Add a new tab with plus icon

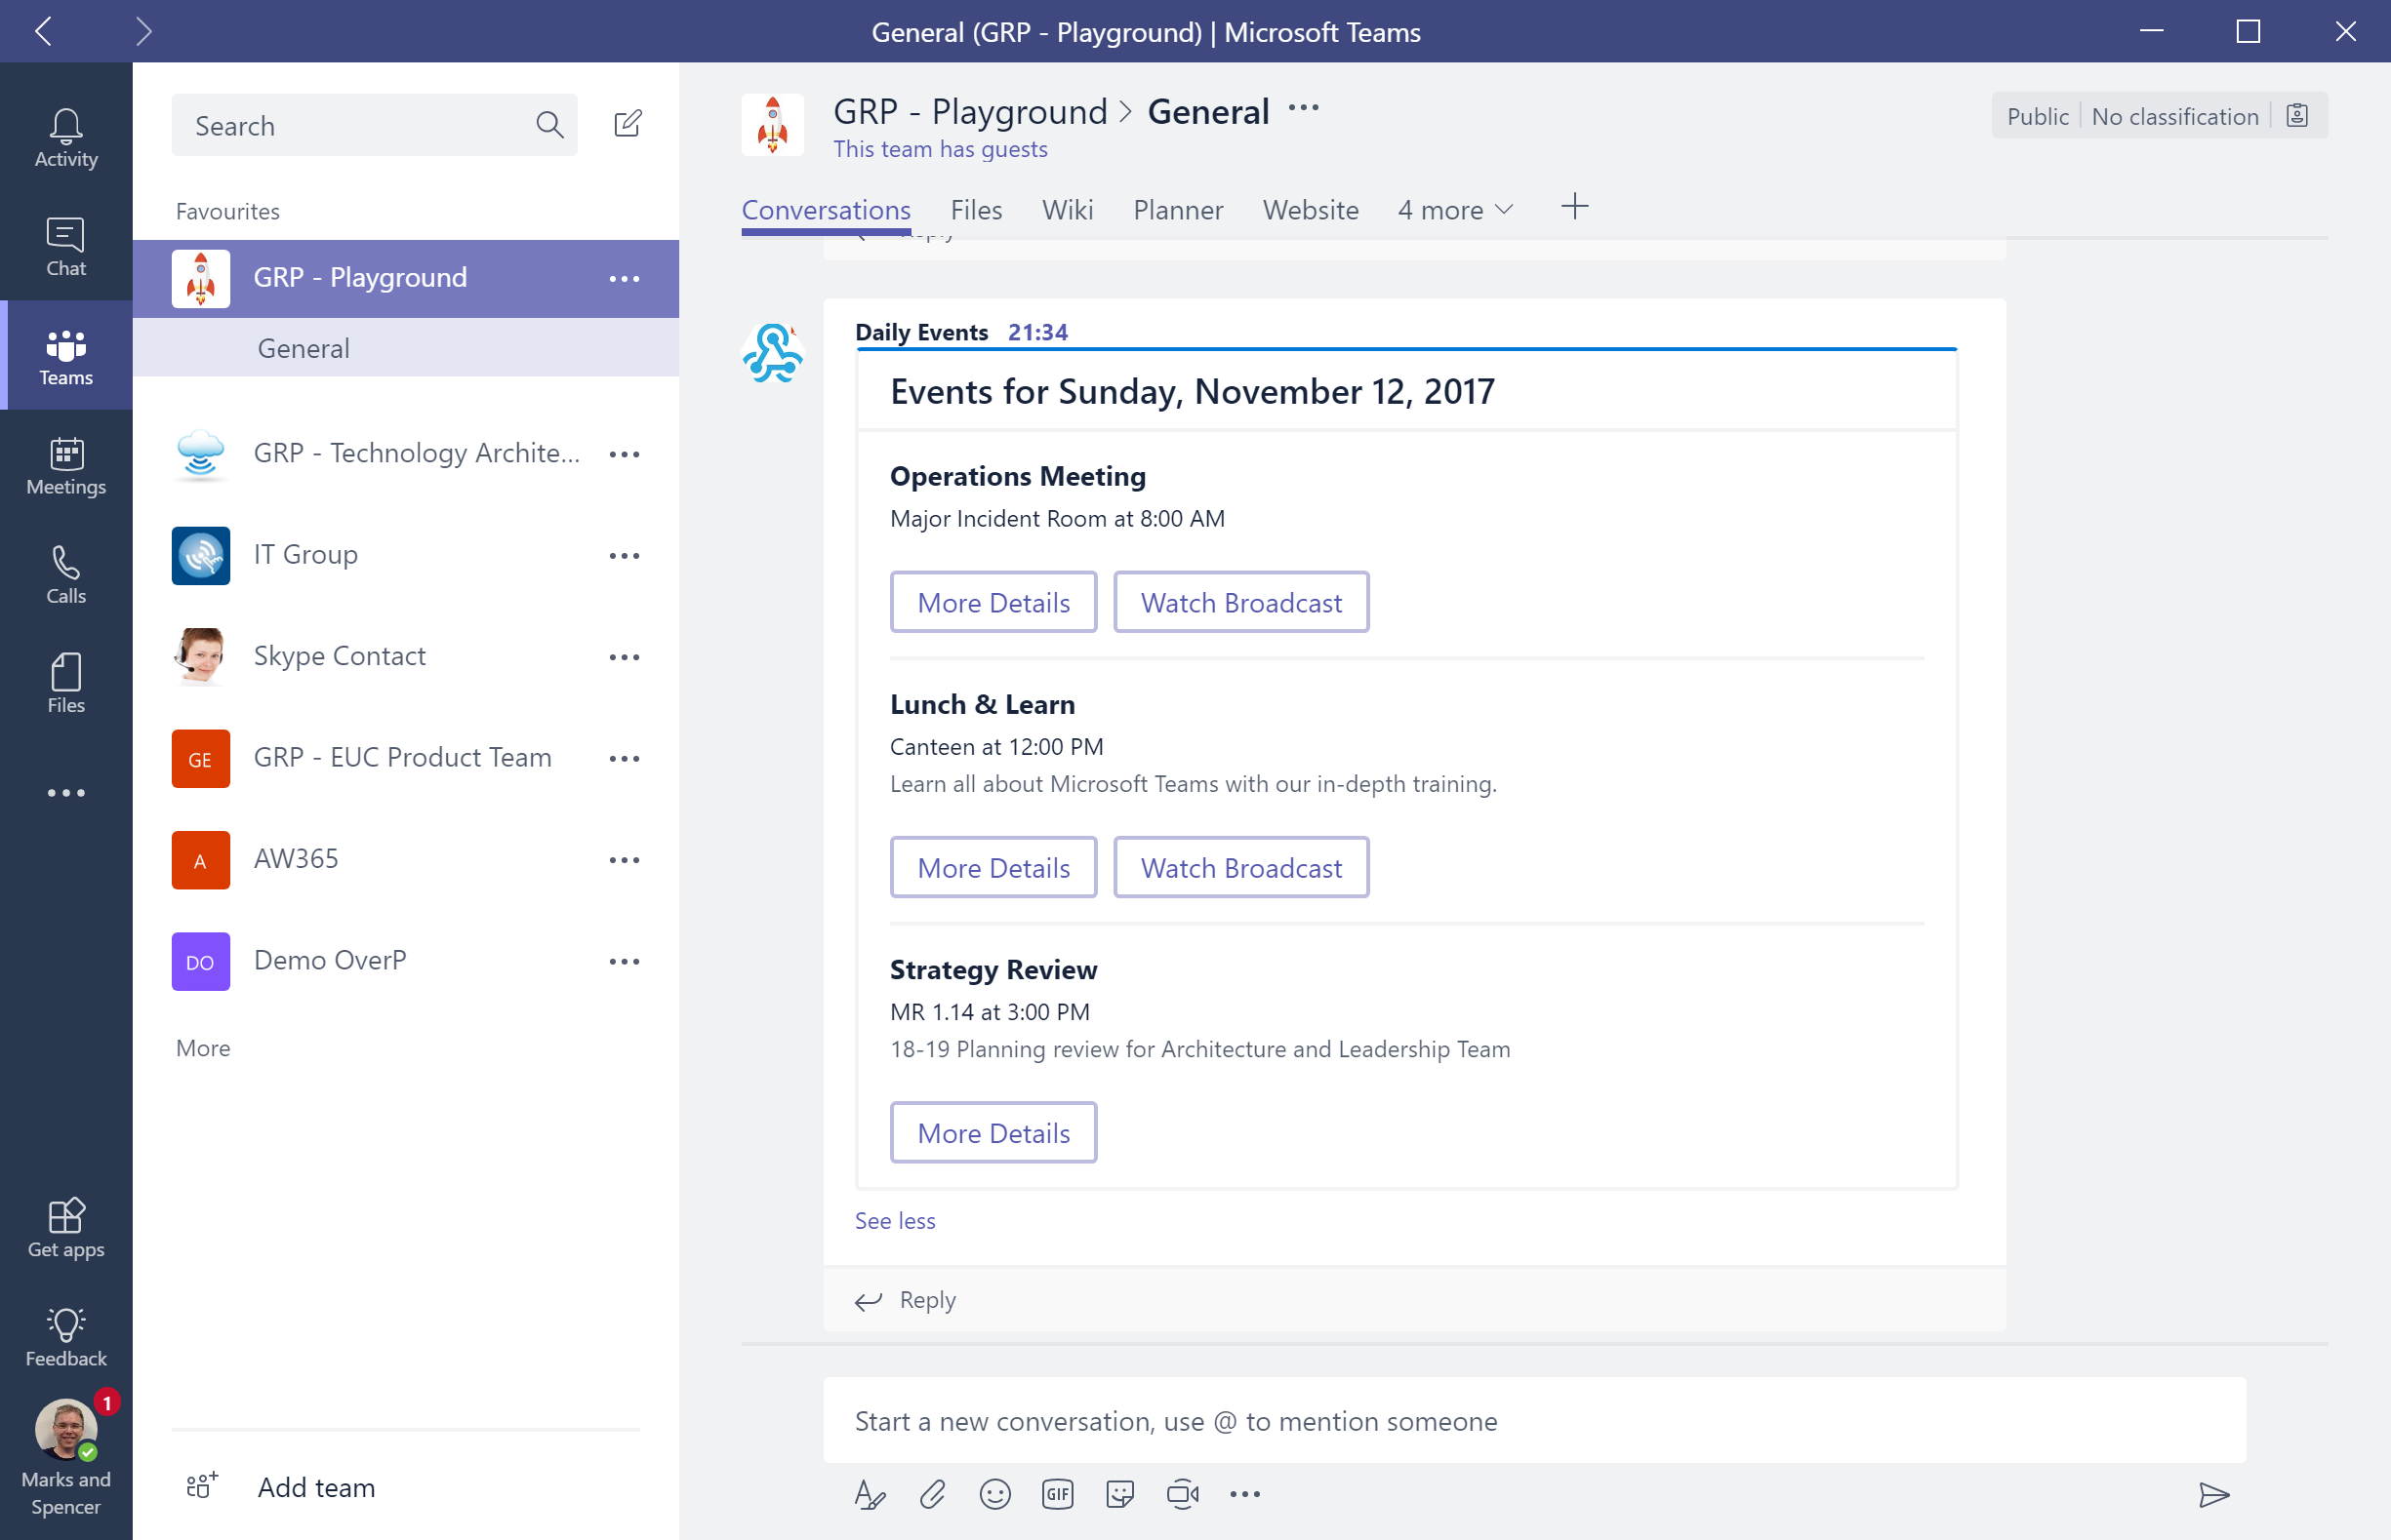(1575, 207)
